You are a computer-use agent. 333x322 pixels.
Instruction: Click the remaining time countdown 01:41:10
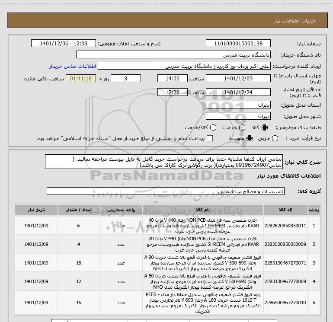click(x=81, y=79)
